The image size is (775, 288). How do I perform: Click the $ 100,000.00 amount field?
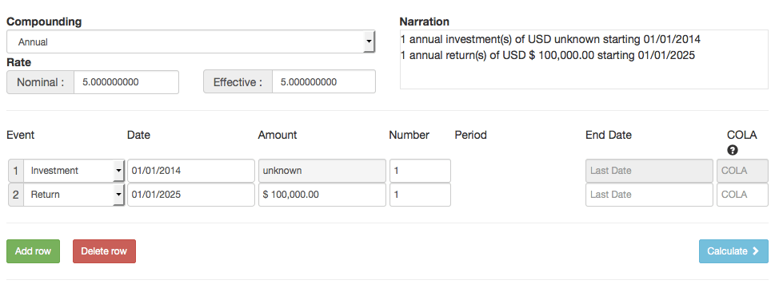[322, 195]
